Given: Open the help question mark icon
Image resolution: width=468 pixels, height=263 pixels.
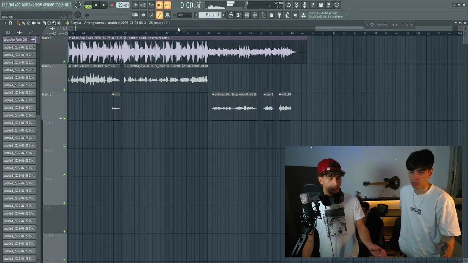Looking at the screenshot, I should click(x=313, y=5).
